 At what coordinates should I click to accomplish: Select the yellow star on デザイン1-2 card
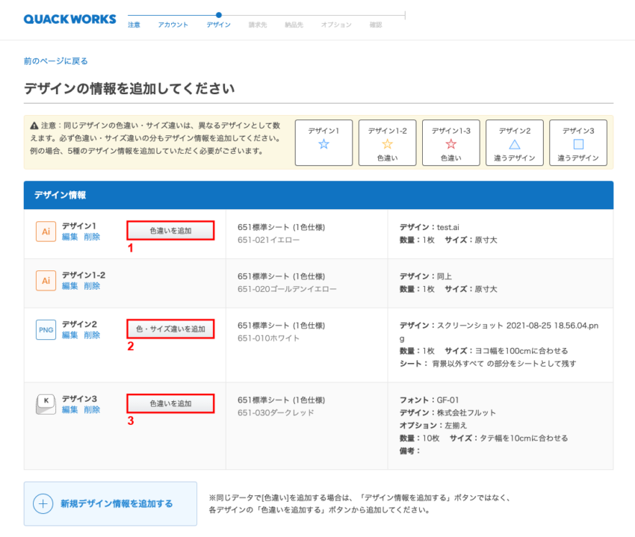(x=387, y=143)
